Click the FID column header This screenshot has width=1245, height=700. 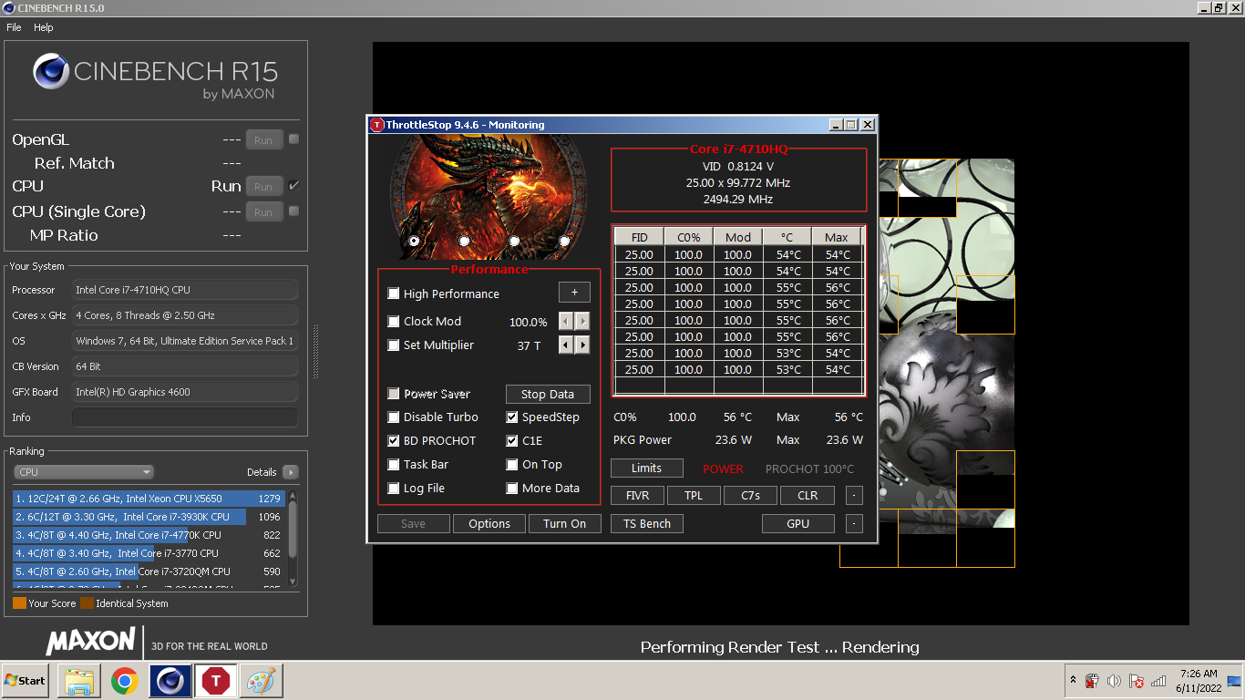(x=639, y=237)
